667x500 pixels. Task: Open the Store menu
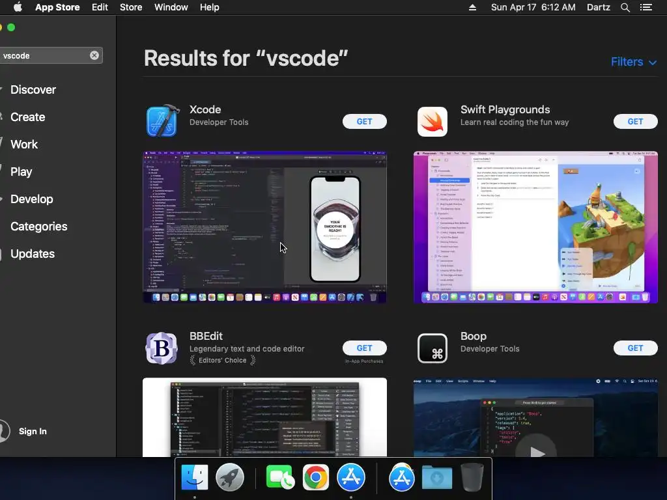[x=131, y=7]
